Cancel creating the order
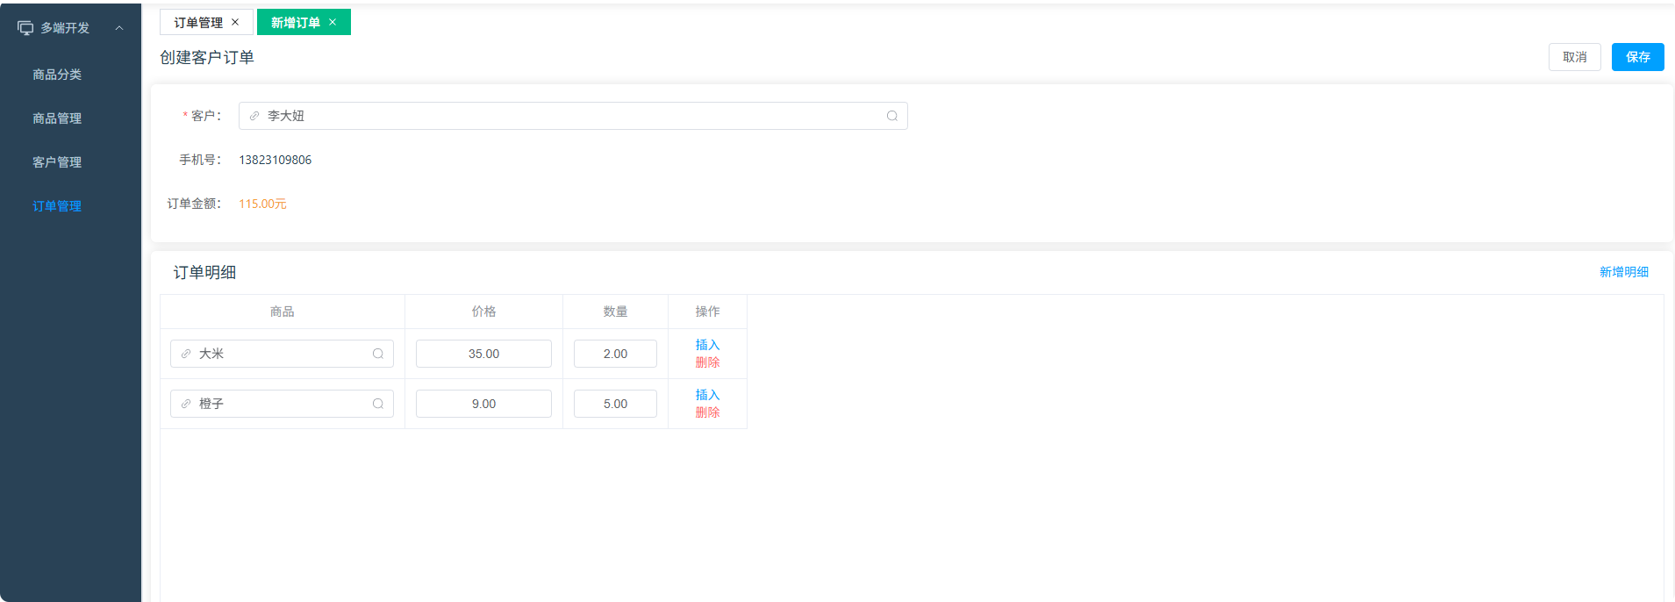 click(1574, 57)
